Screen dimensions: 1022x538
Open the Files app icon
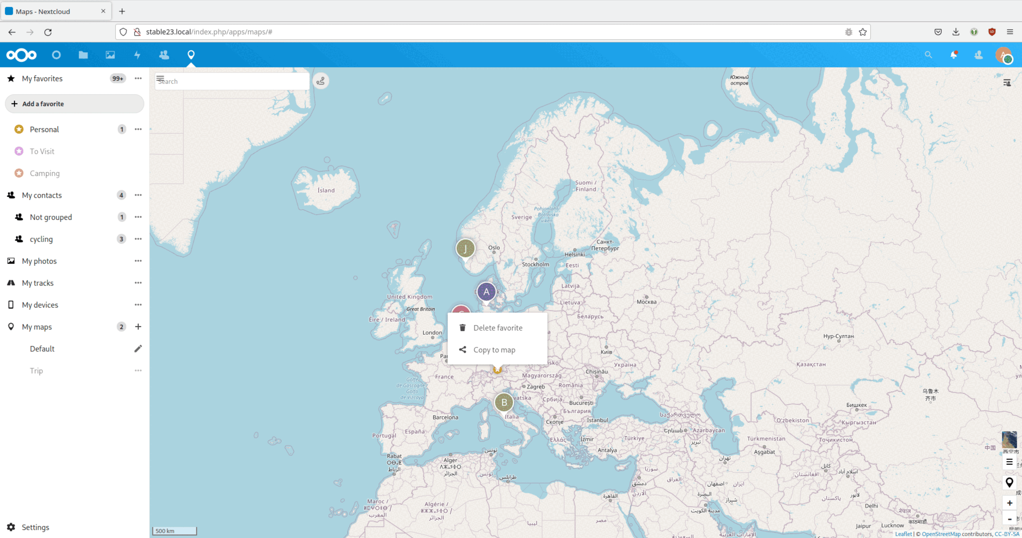click(x=83, y=55)
